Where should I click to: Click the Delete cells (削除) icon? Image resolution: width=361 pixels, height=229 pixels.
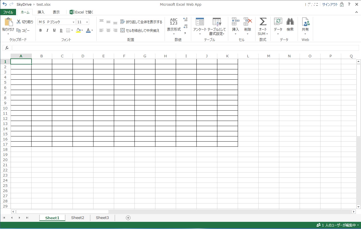point(247,22)
